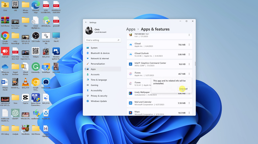Open the three-dot menu for Maps

pos(189,113)
